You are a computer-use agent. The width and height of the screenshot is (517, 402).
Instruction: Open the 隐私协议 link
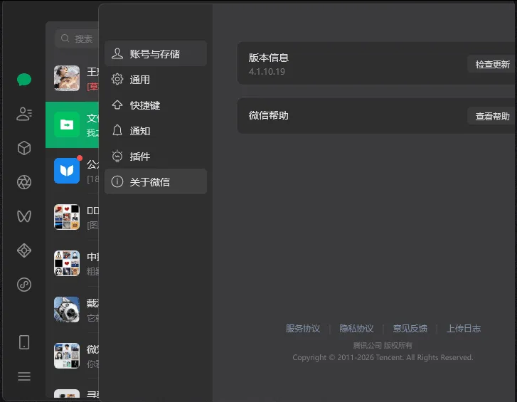pyautogui.click(x=356, y=329)
